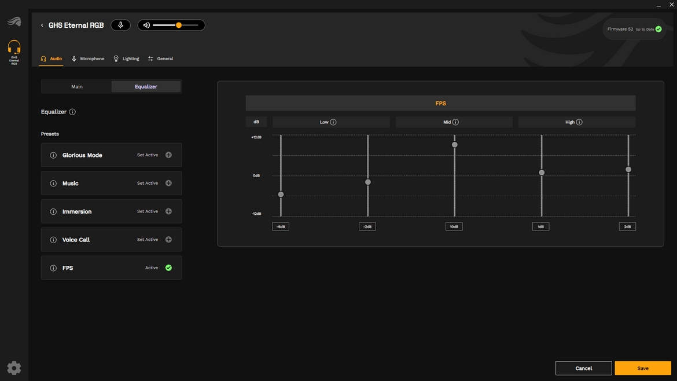Image resolution: width=677 pixels, height=381 pixels.
Task: Click the Presets heading text
Action: (50, 134)
